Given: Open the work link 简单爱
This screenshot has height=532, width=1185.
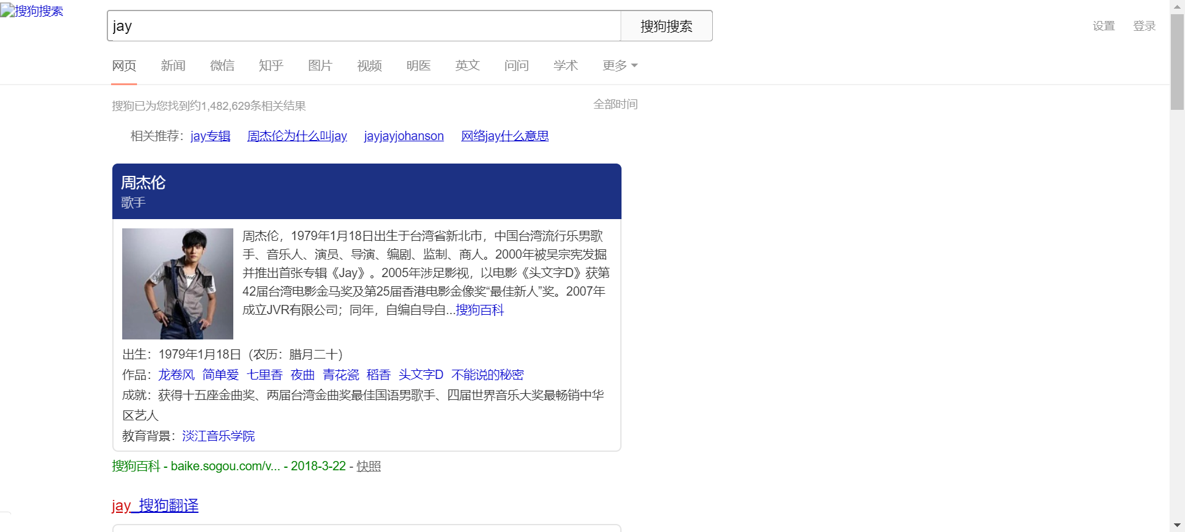Looking at the screenshot, I should 220,375.
